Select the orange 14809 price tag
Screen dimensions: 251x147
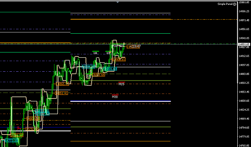(x=33, y=119)
